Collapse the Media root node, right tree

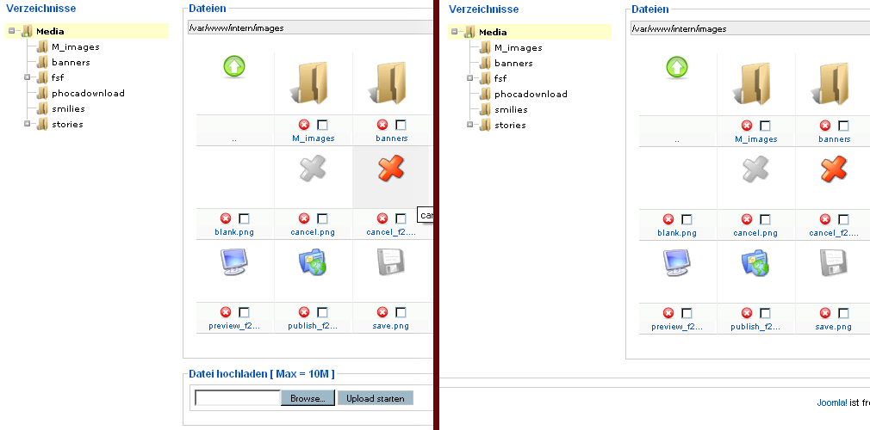tap(455, 32)
